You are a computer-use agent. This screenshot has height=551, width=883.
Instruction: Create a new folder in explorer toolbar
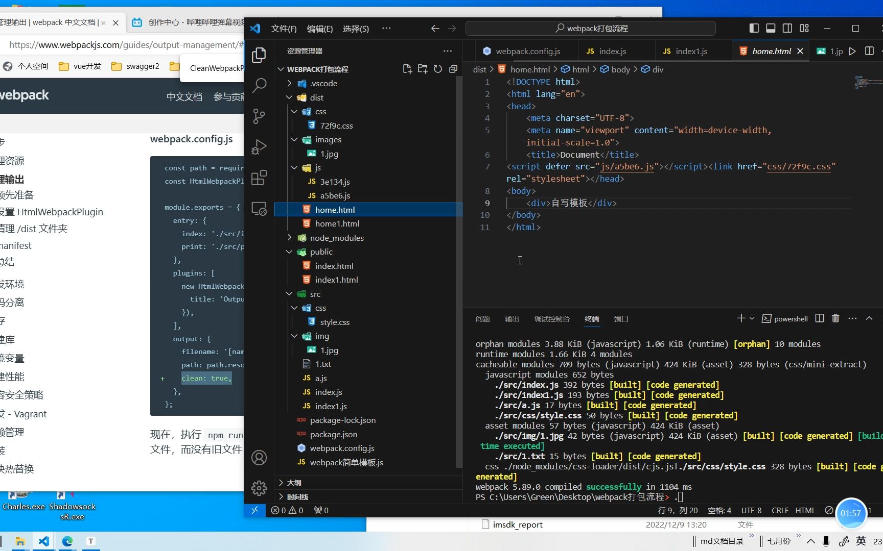tap(423, 69)
